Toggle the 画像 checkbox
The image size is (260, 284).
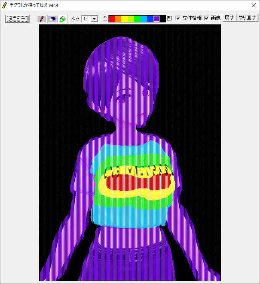[x=207, y=18]
